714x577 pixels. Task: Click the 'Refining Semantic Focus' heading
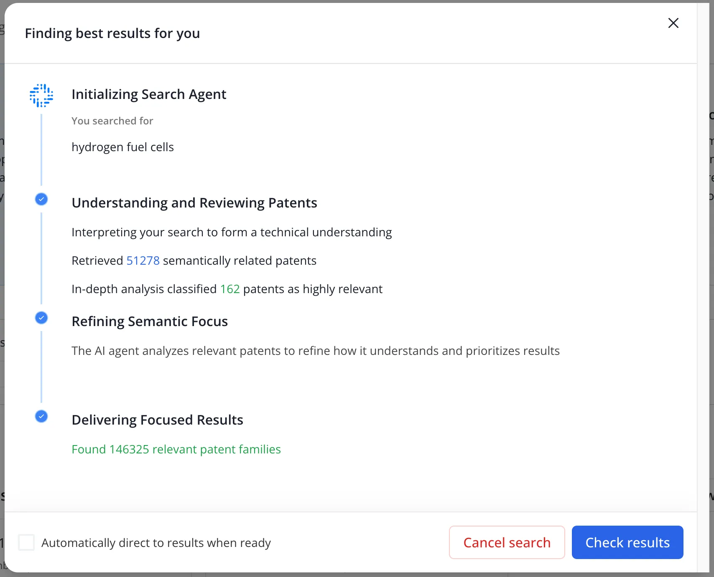point(150,321)
